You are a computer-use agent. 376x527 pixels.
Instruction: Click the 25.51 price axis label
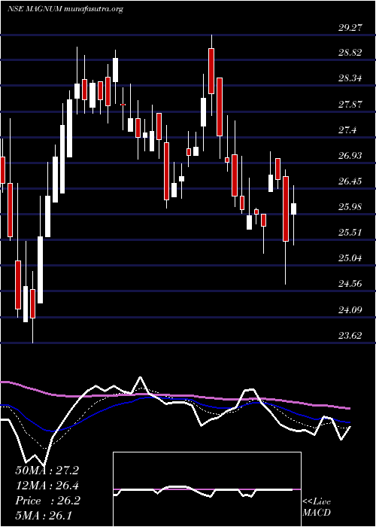pos(350,232)
